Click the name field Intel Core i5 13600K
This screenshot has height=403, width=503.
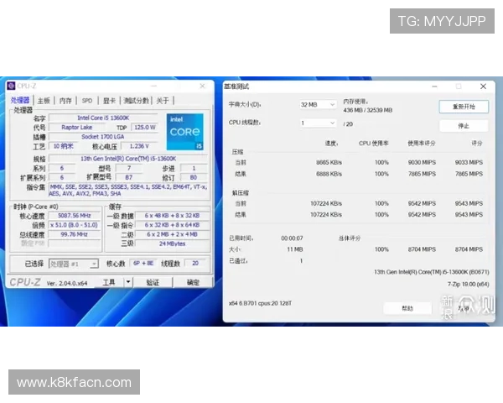(103, 118)
